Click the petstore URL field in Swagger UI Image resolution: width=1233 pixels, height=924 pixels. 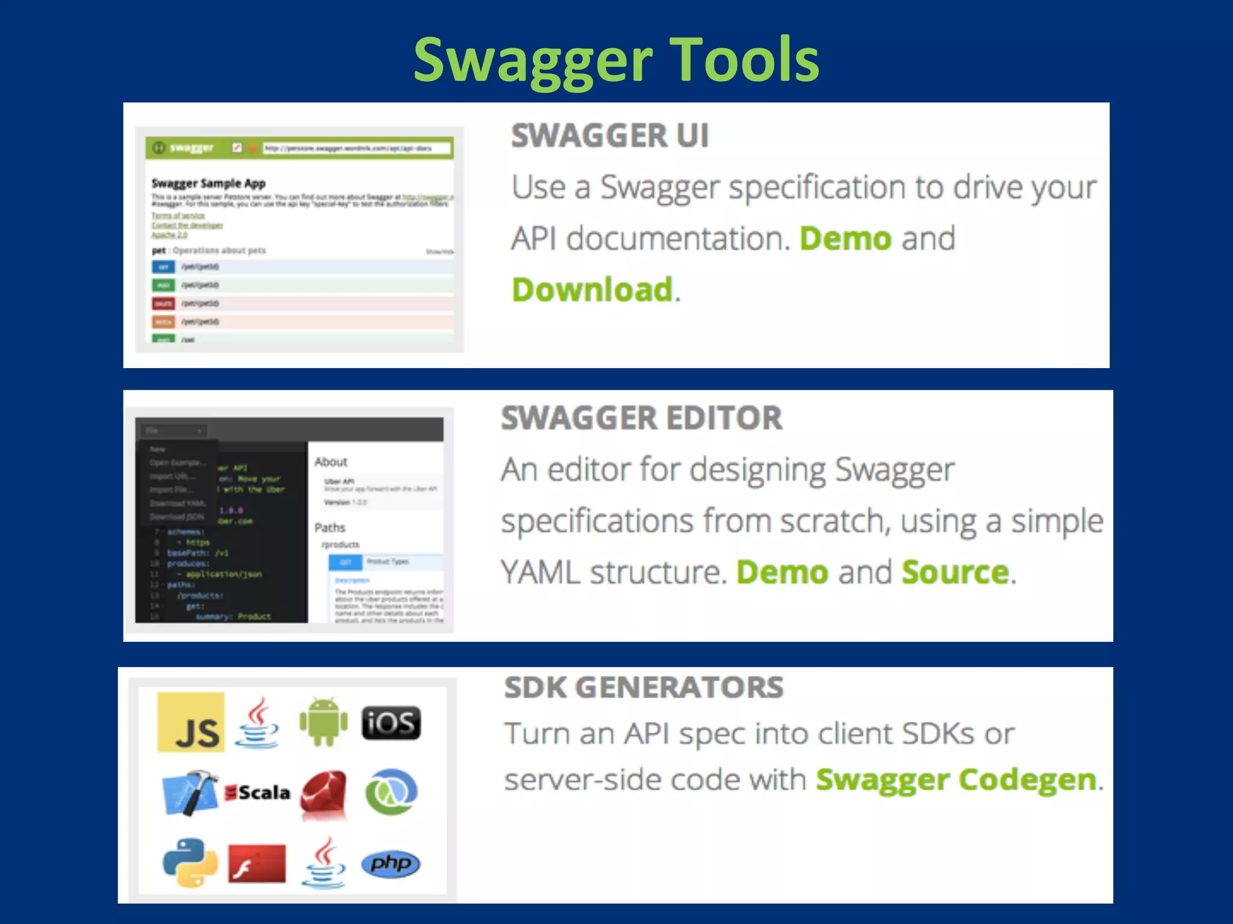(x=356, y=148)
